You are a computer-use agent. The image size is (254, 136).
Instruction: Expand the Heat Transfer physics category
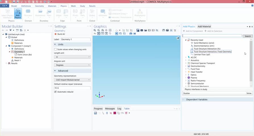pos(186,72)
